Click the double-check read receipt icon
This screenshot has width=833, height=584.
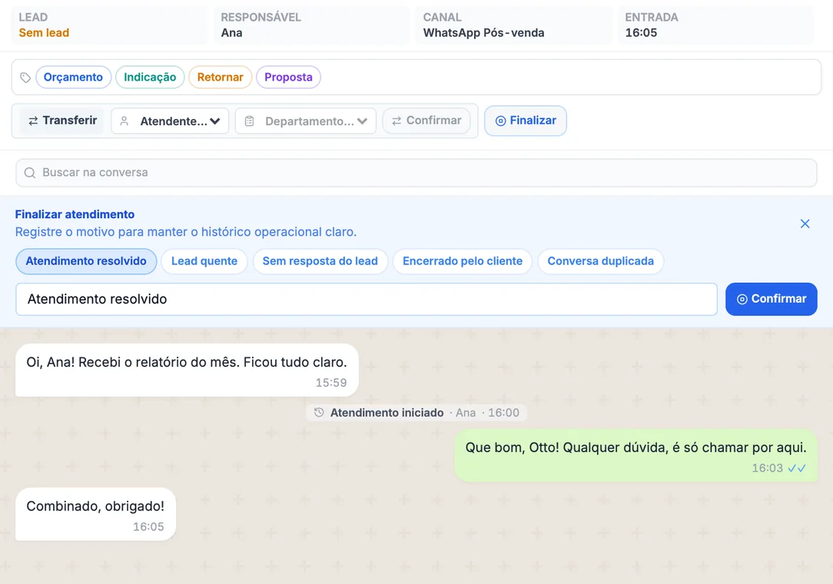(x=797, y=468)
